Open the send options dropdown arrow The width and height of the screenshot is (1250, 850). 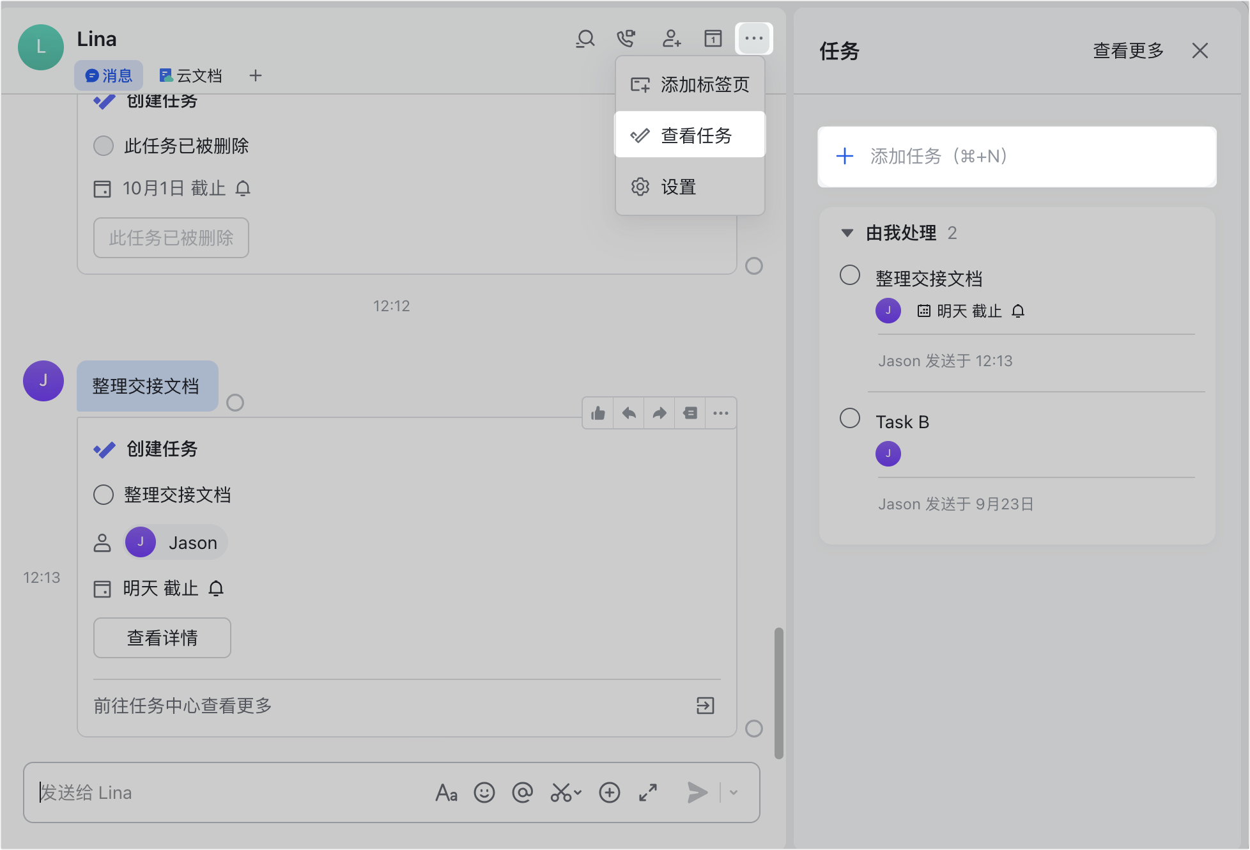coord(734,793)
